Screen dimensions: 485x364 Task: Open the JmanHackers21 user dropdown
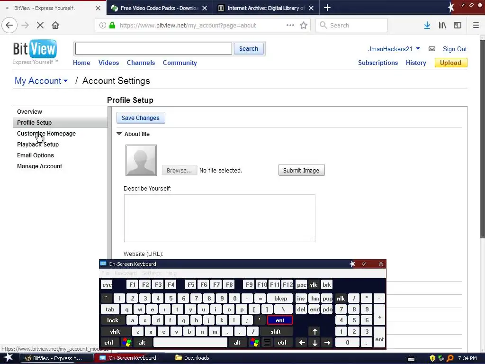[394, 49]
